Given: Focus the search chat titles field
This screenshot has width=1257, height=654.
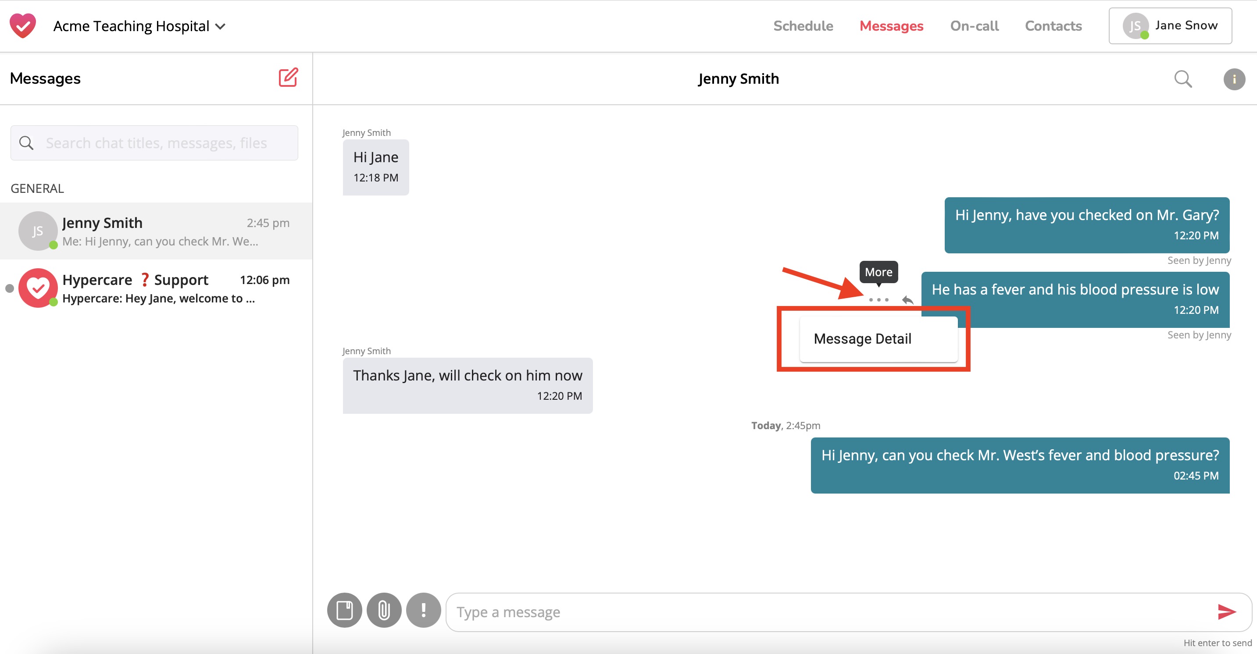Looking at the screenshot, I should point(154,143).
